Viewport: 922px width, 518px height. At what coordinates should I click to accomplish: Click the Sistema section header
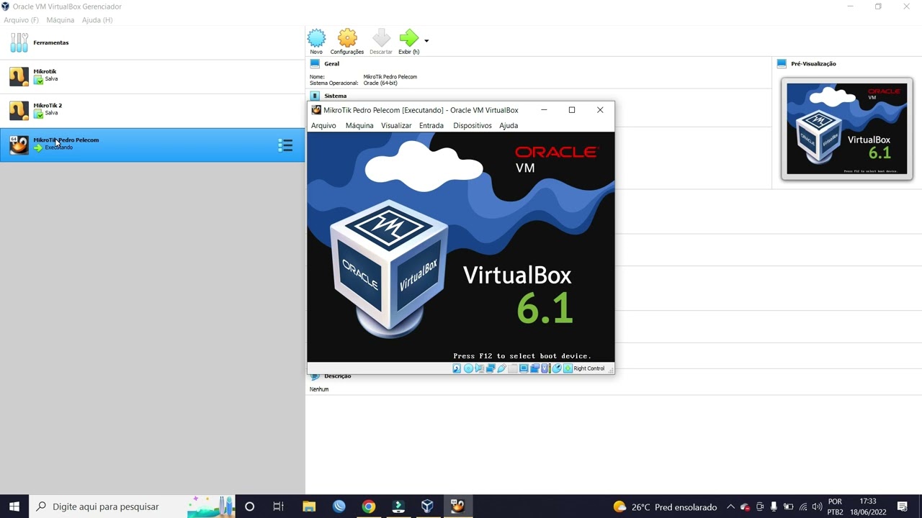336,96
